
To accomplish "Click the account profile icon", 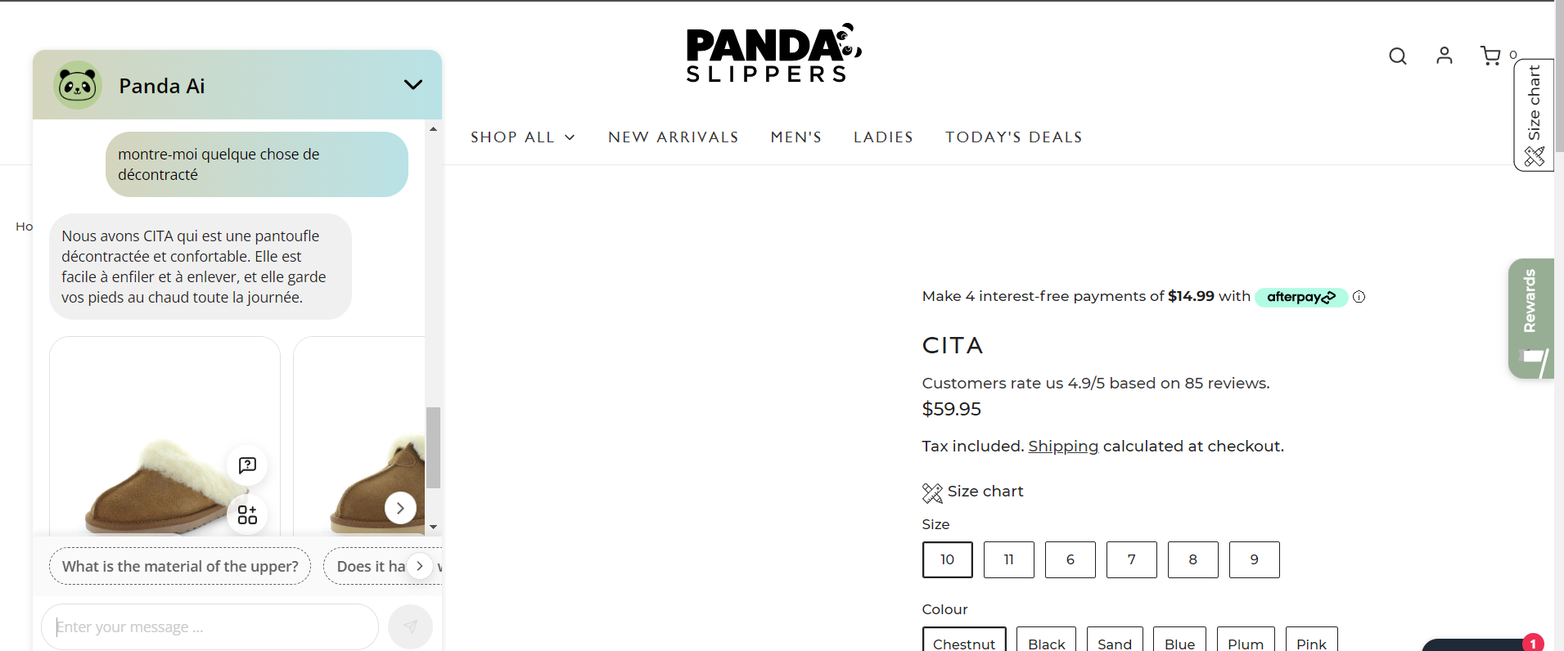I will 1445,56.
